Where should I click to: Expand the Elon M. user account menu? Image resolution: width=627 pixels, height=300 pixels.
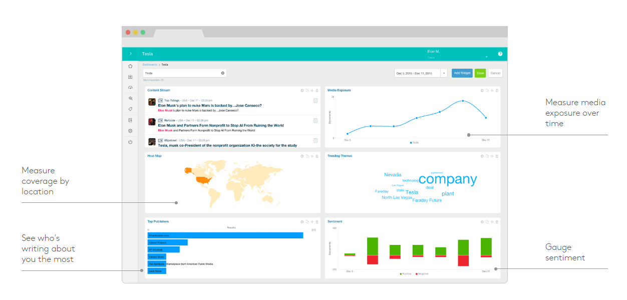tap(486, 56)
